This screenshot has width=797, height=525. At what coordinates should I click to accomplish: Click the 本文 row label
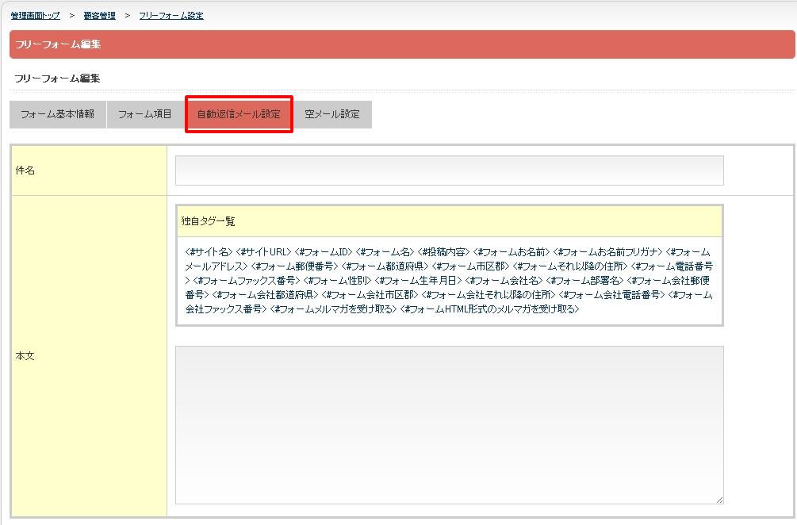pos(25,356)
